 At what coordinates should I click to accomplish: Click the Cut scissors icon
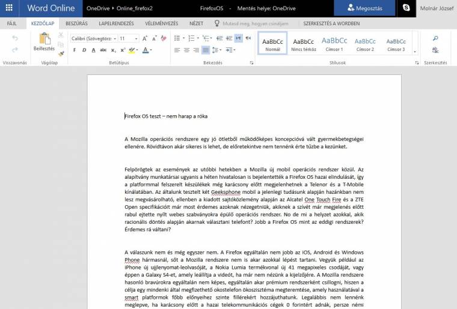tap(61, 35)
